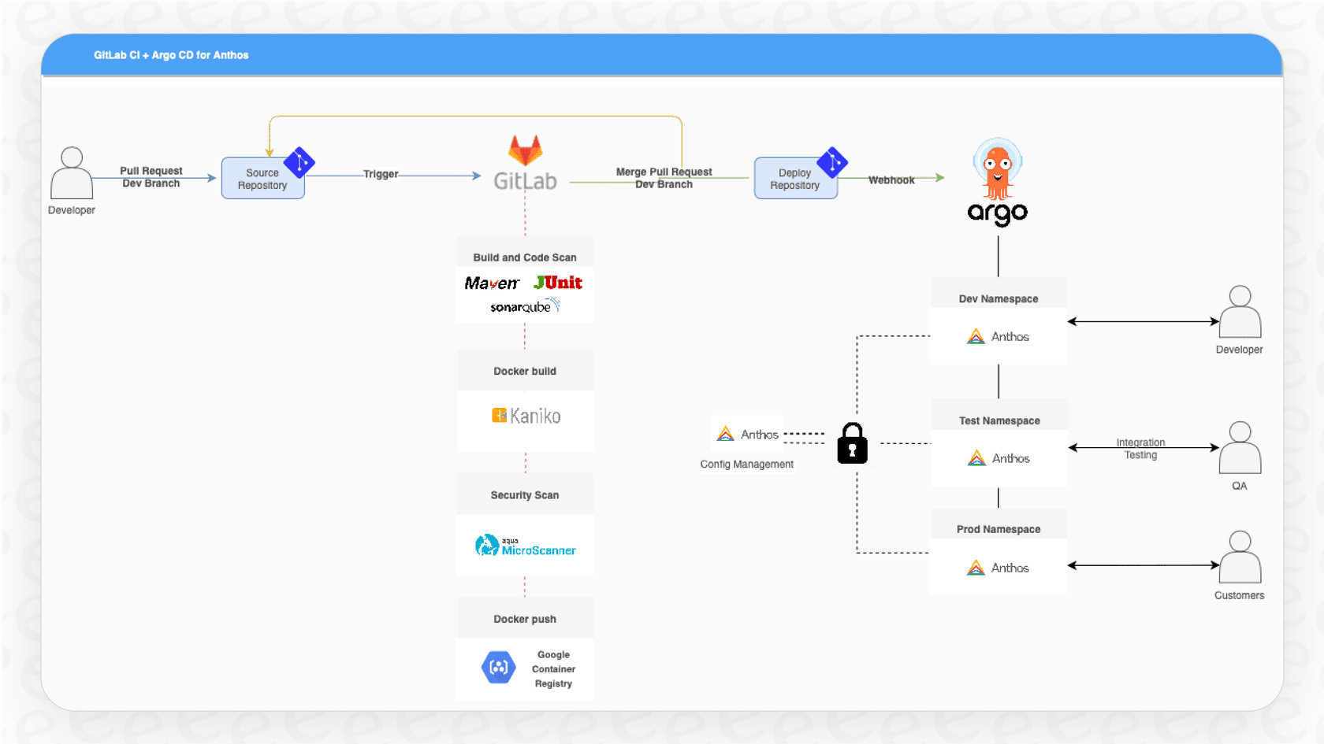The height and width of the screenshot is (744, 1324).
Task: Click the Kaniko icon in Docker build step
Action: point(499,416)
